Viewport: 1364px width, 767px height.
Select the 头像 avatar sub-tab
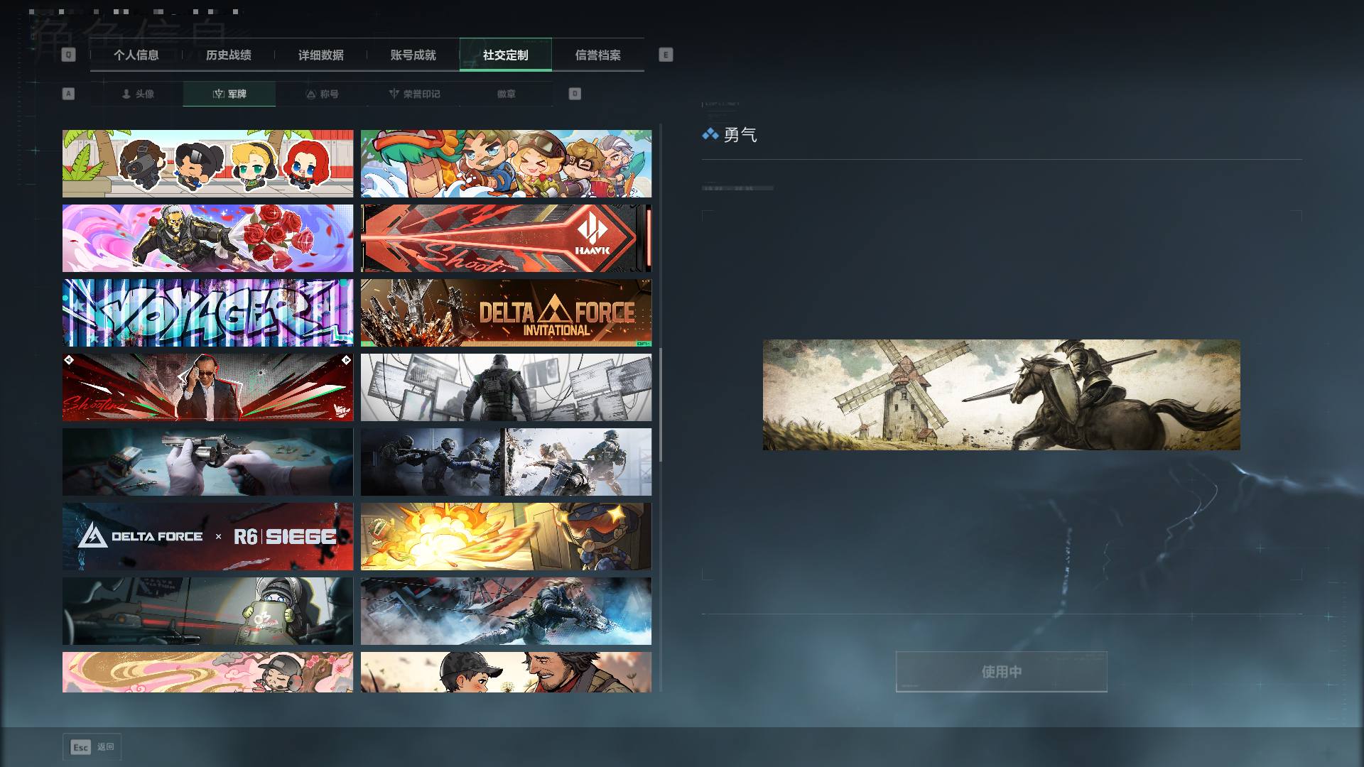pos(137,94)
